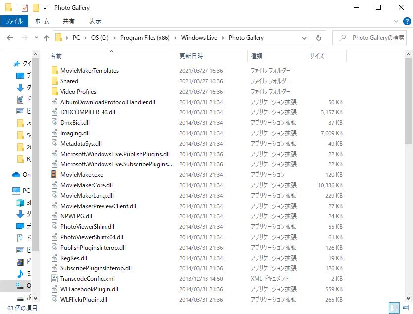Select PhotoViewerShimx64.dll file name
413x314 pixels.
point(92,237)
